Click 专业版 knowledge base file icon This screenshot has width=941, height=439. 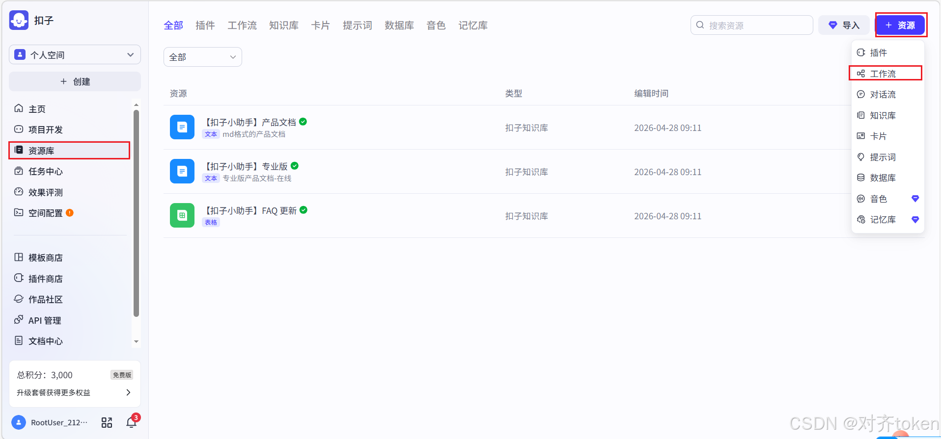click(182, 171)
